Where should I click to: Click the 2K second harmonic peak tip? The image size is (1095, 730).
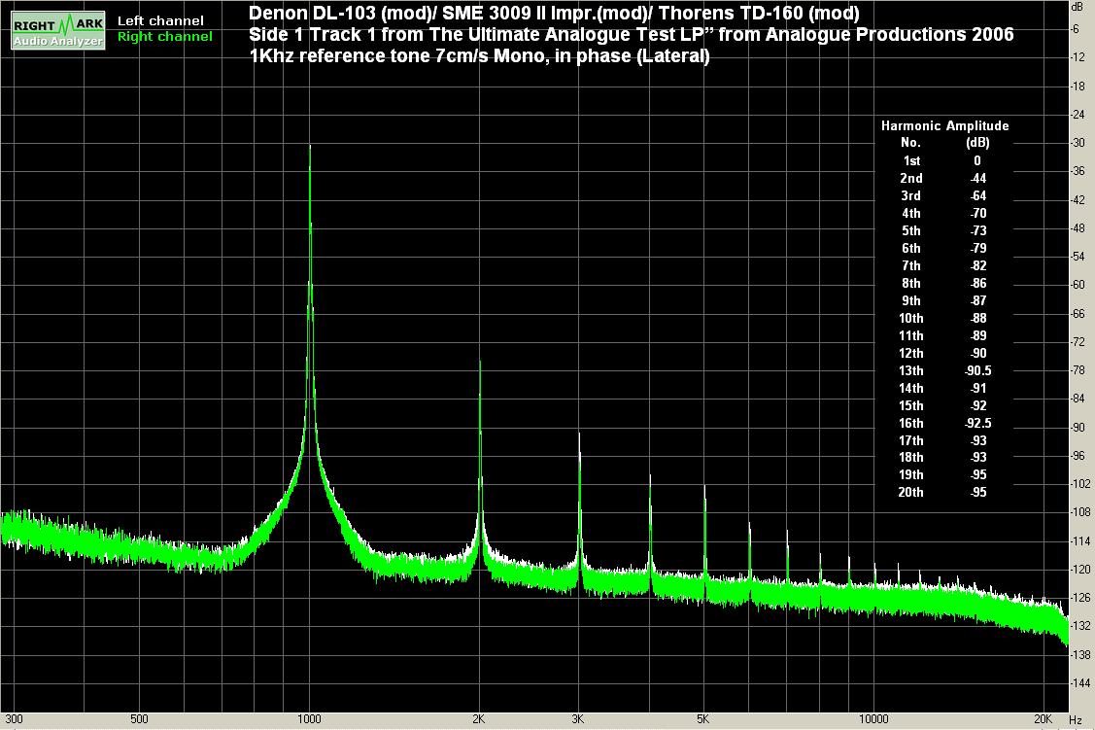pyautogui.click(x=480, y=363)
